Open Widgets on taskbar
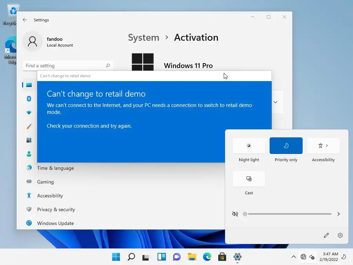The width and height of the screenshot is (353, 265). pos(161,257)
